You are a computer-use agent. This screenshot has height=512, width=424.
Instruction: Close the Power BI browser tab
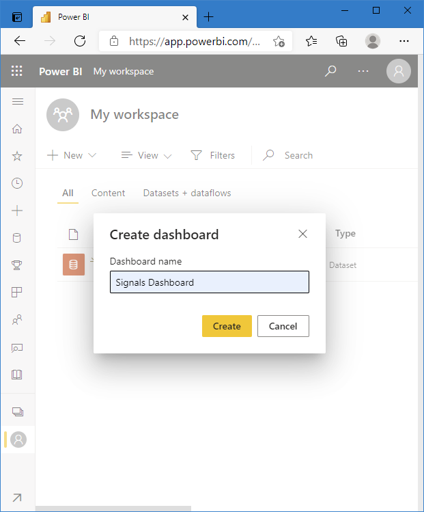coord(185,17)
